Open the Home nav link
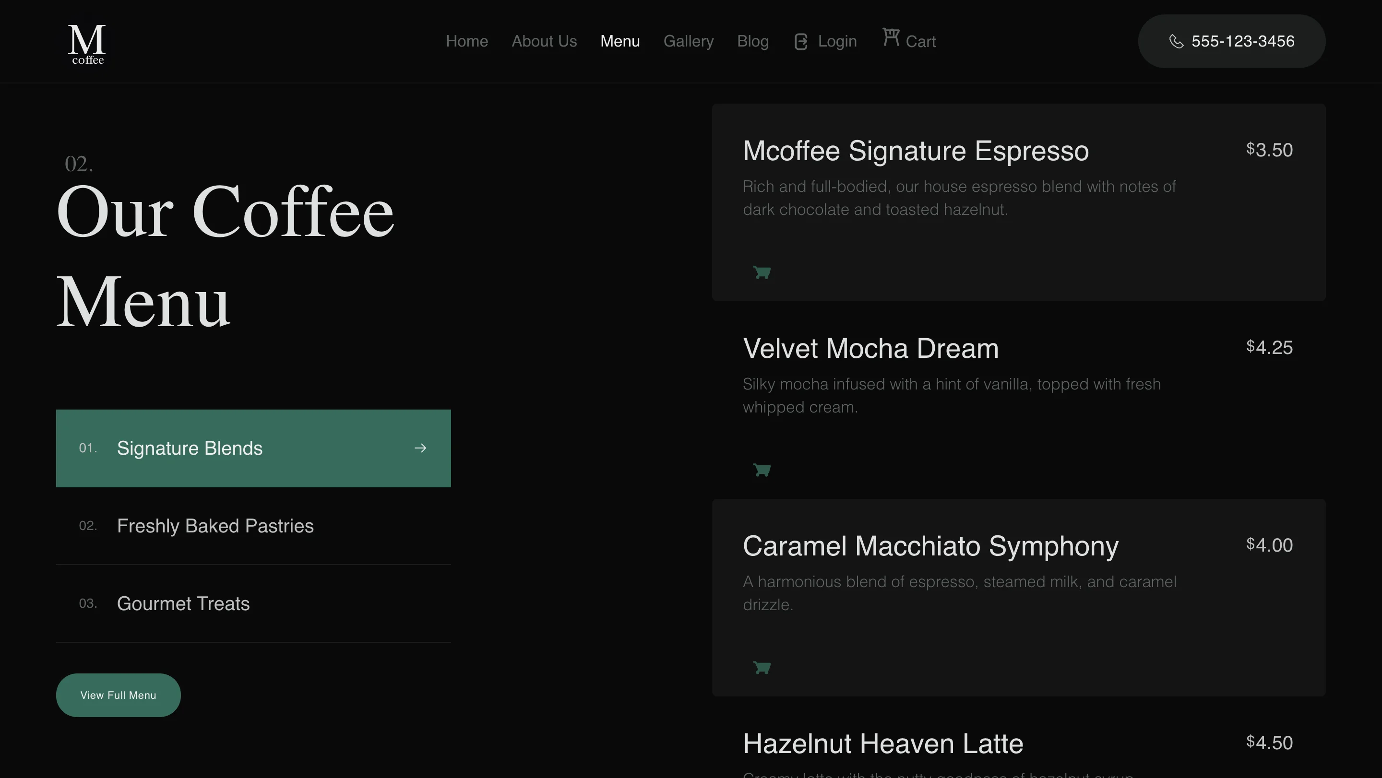Screen dimensions: 1382x778 pyautogui.click(x=467, y=41)
